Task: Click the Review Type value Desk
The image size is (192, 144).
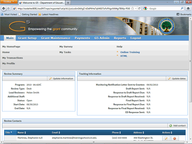Action: [29, 88]
